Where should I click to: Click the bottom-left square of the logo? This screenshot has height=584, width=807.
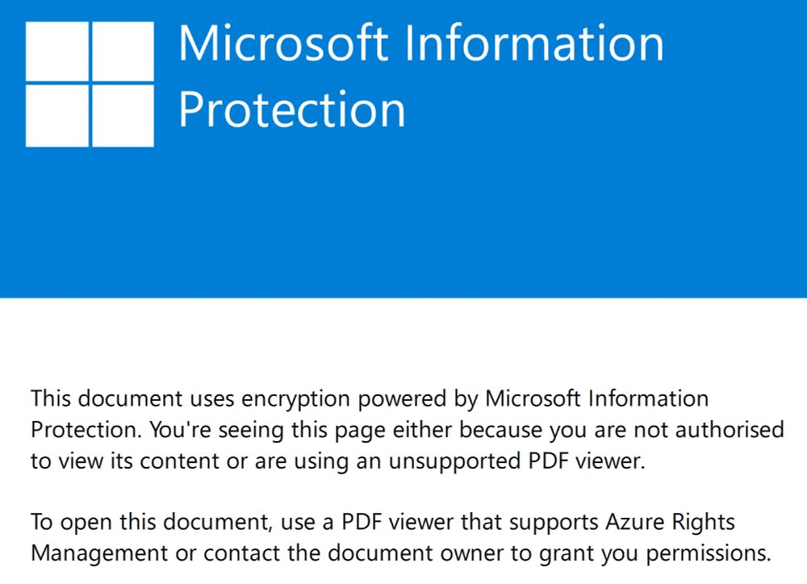(x=56, y=116)
